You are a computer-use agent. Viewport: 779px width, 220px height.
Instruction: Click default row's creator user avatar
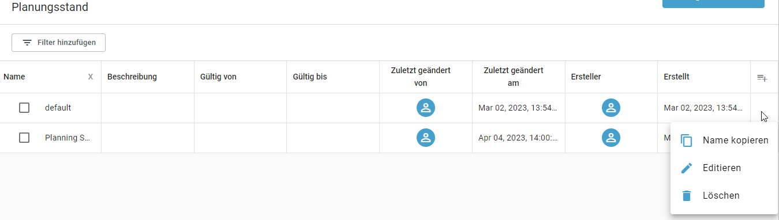(611, 108)
